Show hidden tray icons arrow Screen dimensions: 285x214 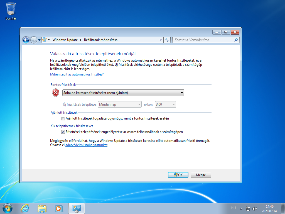tap(241, 209)
